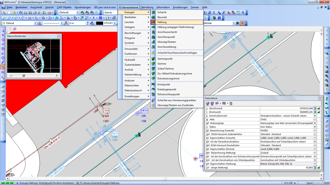Open the Bemaßung menu
The width and height of the screenshot is (330, 185).
point(147,7)
